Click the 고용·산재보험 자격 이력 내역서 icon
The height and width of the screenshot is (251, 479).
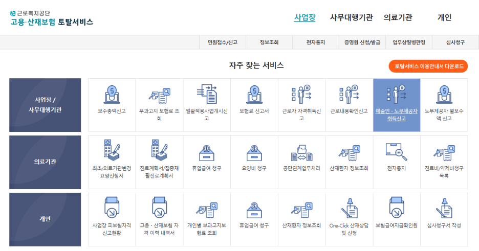159,208
